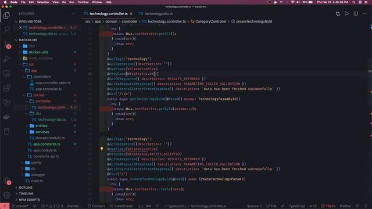
Task: Expand the docker-utils folder
Action: [x=38, y=52]
